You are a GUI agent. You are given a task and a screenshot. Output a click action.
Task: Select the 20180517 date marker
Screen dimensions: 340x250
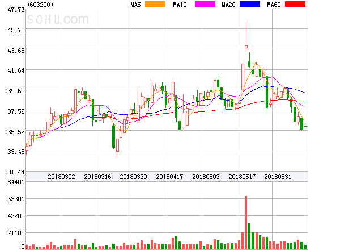[242, 177]
